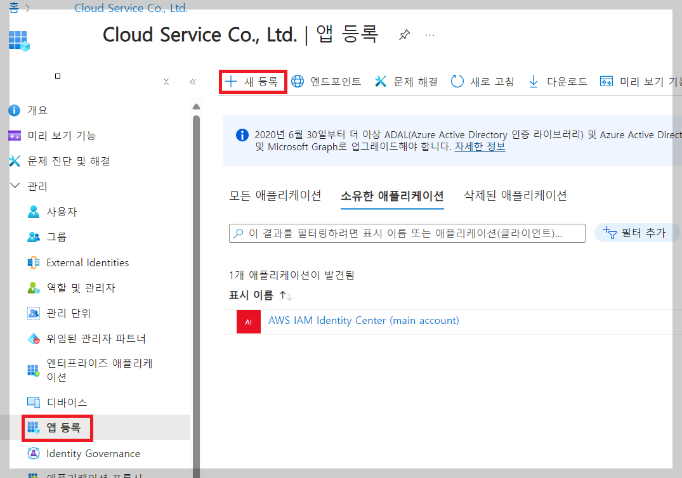Click the sidebar vertical scrollbar thumb
This screenshot has height=478, width=682.
click(x=196, y=295)
